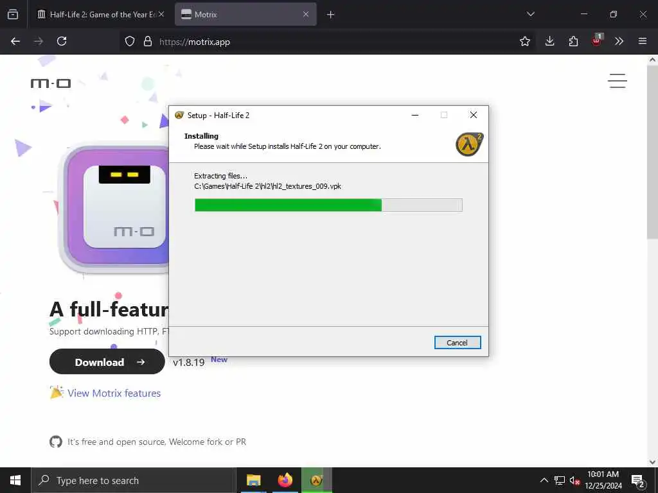Click the page vertical scrollbar thumb
The width and height of the screenshot is (658, 493).
(652, 152)
